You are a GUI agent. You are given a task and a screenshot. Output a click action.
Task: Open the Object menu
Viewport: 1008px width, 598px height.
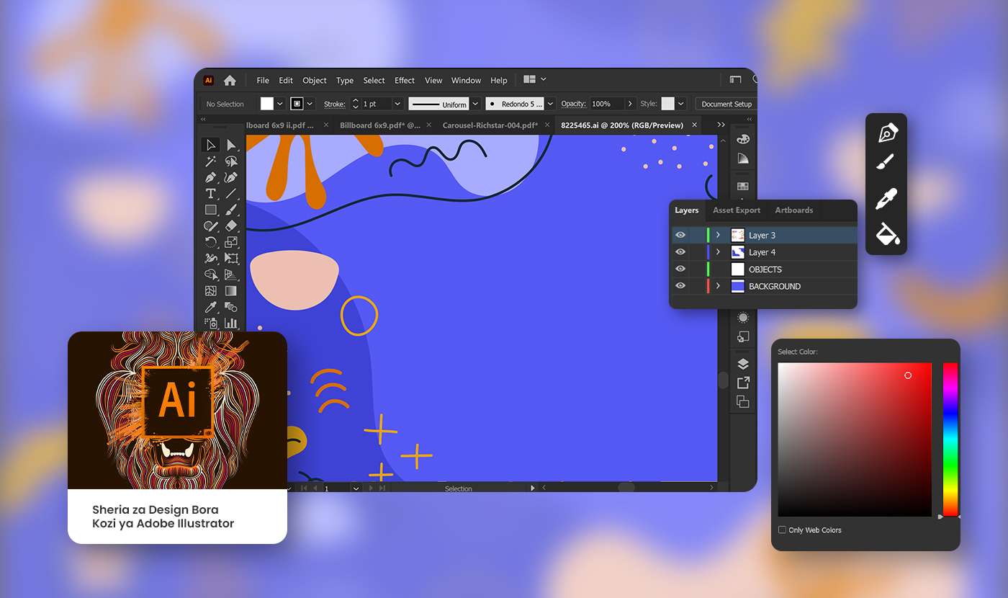tap(315, 80)
